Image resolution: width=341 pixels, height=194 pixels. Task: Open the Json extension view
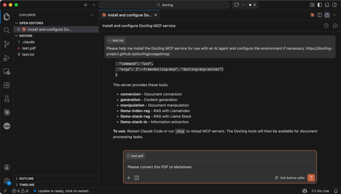(x=7, y=126)
